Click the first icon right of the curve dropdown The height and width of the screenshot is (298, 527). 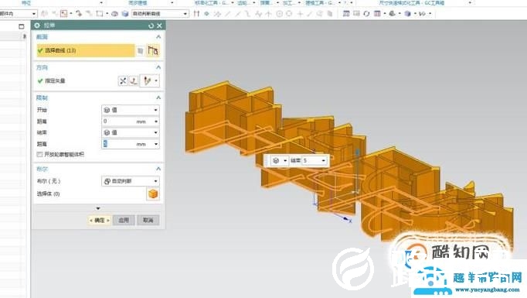(196, 14)
